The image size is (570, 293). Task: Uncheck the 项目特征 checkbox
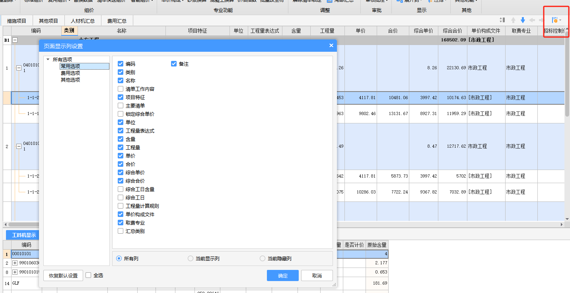coord(121,97)
